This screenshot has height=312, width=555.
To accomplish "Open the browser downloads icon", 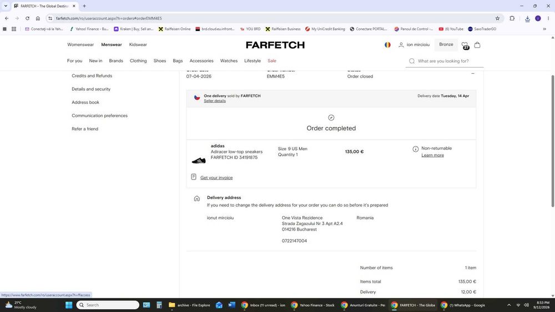I will pos(527,19).
